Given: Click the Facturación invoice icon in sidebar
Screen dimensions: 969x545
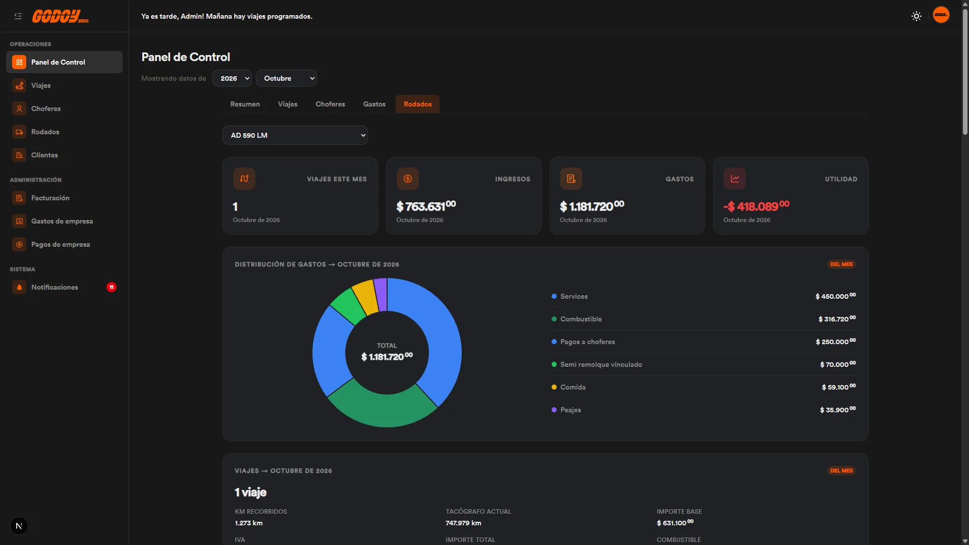Looking at the screenshot, I should coord(19,198).
